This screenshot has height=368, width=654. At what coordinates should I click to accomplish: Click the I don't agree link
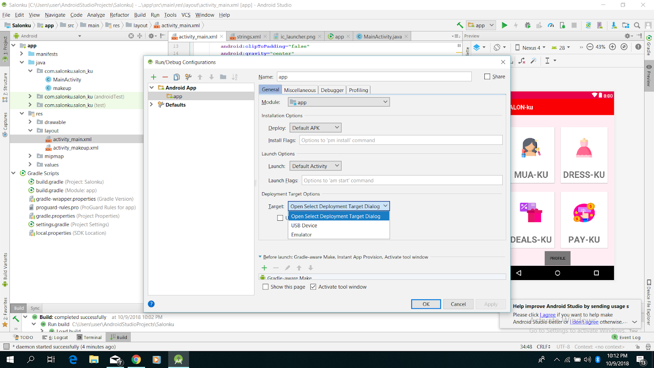tap(585, 322)
